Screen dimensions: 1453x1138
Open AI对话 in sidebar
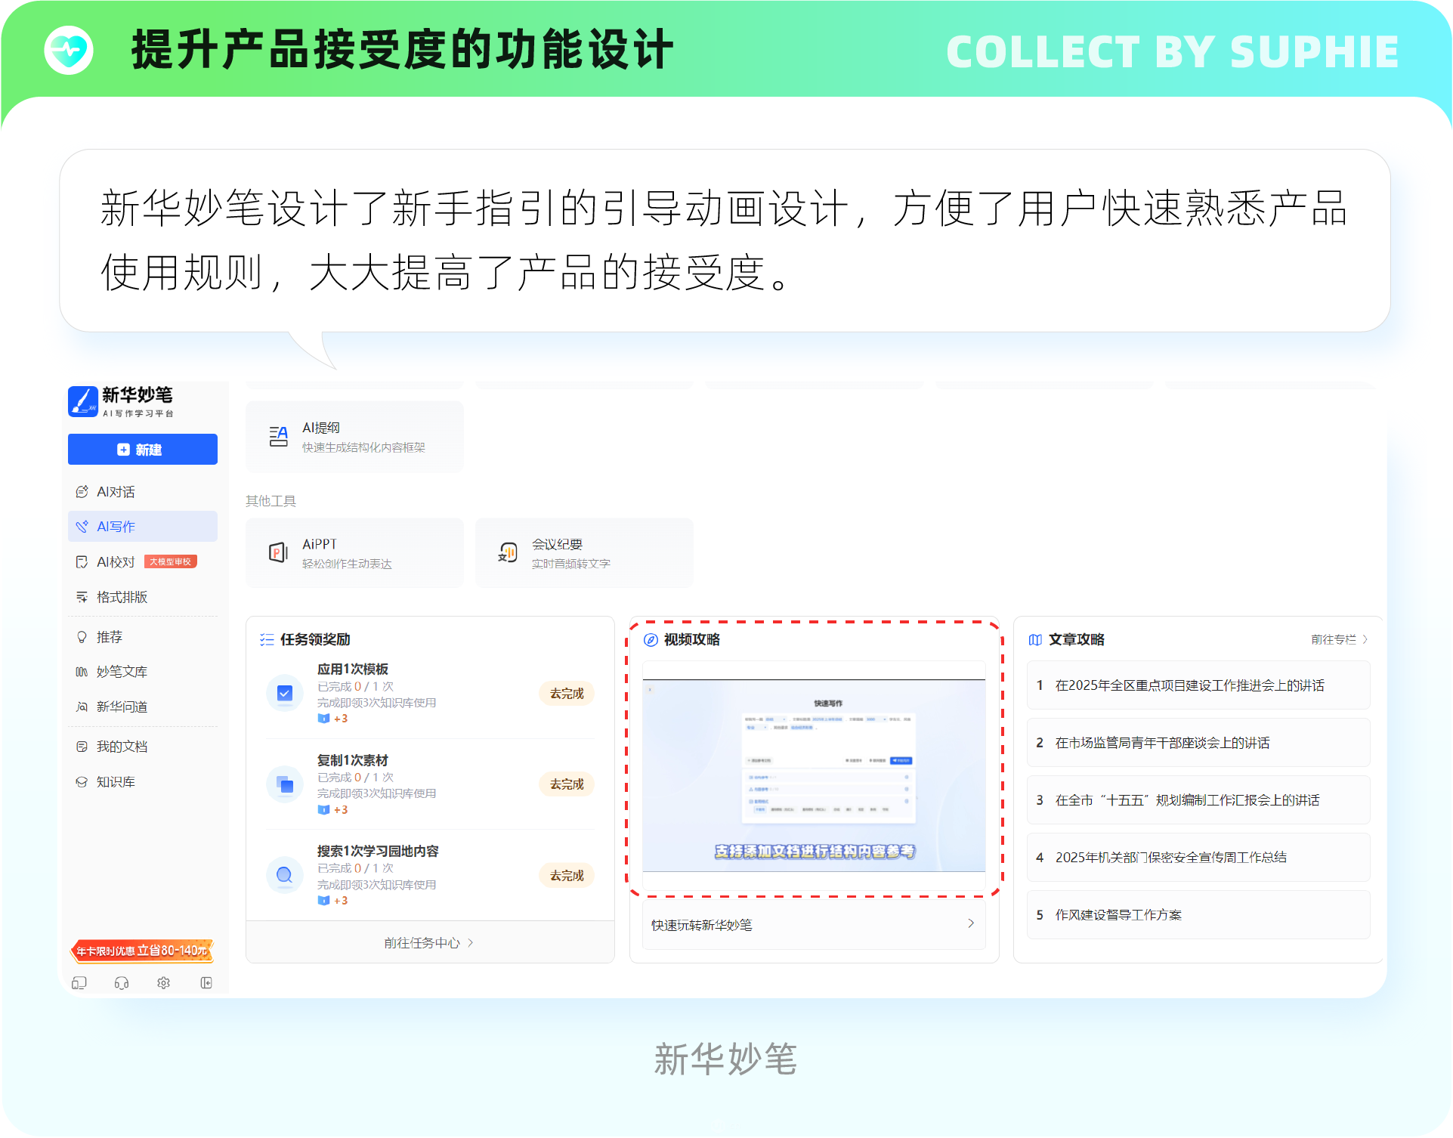(116, 492)
